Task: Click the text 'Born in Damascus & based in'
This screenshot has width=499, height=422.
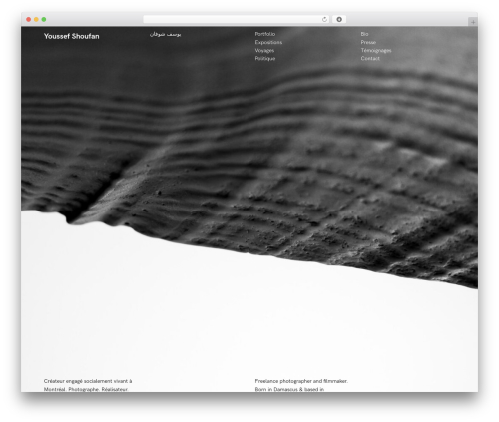Action: tap(289, 389)
